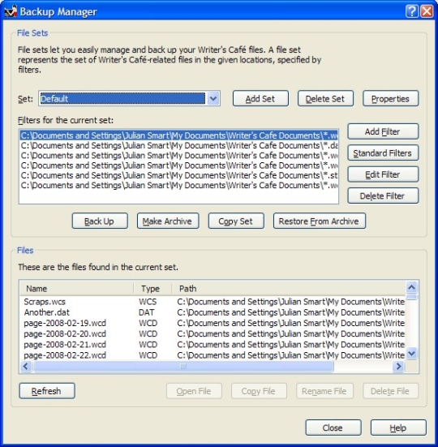Click the Delete Filter button
Image resolution: width=438 pixels, height=447 pixels.
click(x=383, y=196)
